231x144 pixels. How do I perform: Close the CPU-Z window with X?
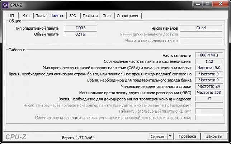tap(221, 4)
